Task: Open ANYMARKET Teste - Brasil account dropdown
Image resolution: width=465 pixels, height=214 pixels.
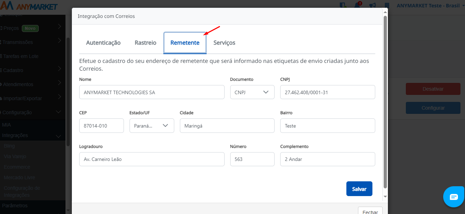Action: pos(430,6)
